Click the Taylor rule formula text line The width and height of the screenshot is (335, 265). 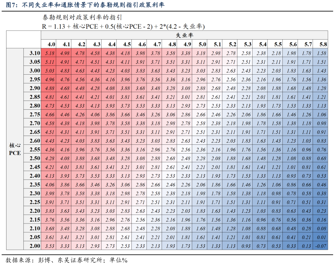pyautogui.click(x=123, y=26)
